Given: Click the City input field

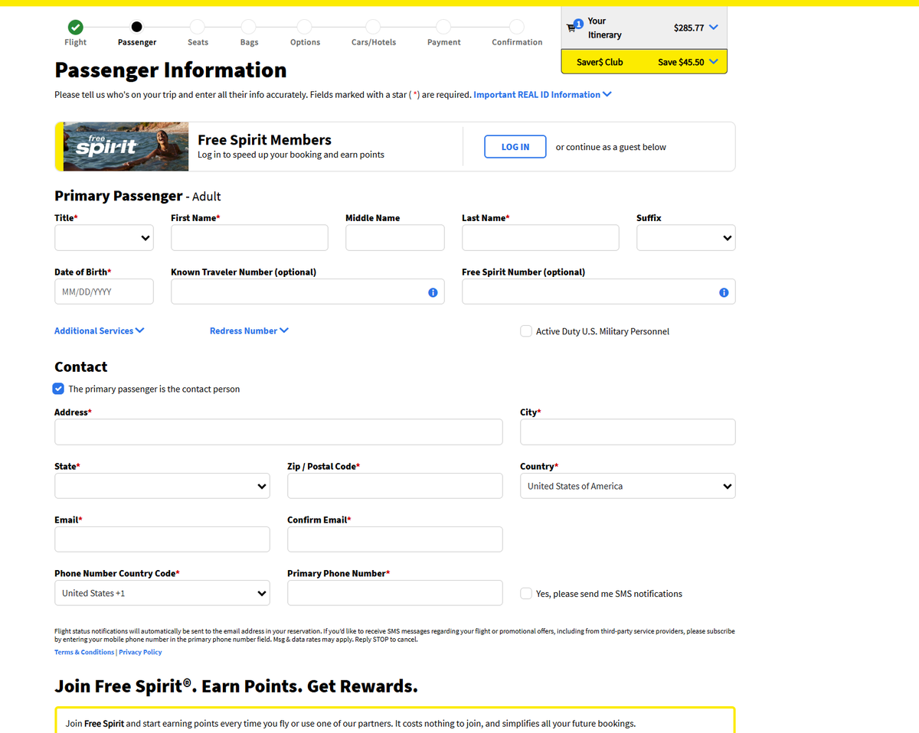Looking at the screenshot, I should point(628,432).
